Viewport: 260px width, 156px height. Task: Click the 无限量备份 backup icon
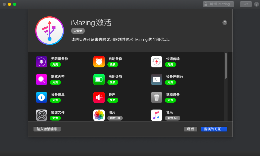click(x=41, y=62)
